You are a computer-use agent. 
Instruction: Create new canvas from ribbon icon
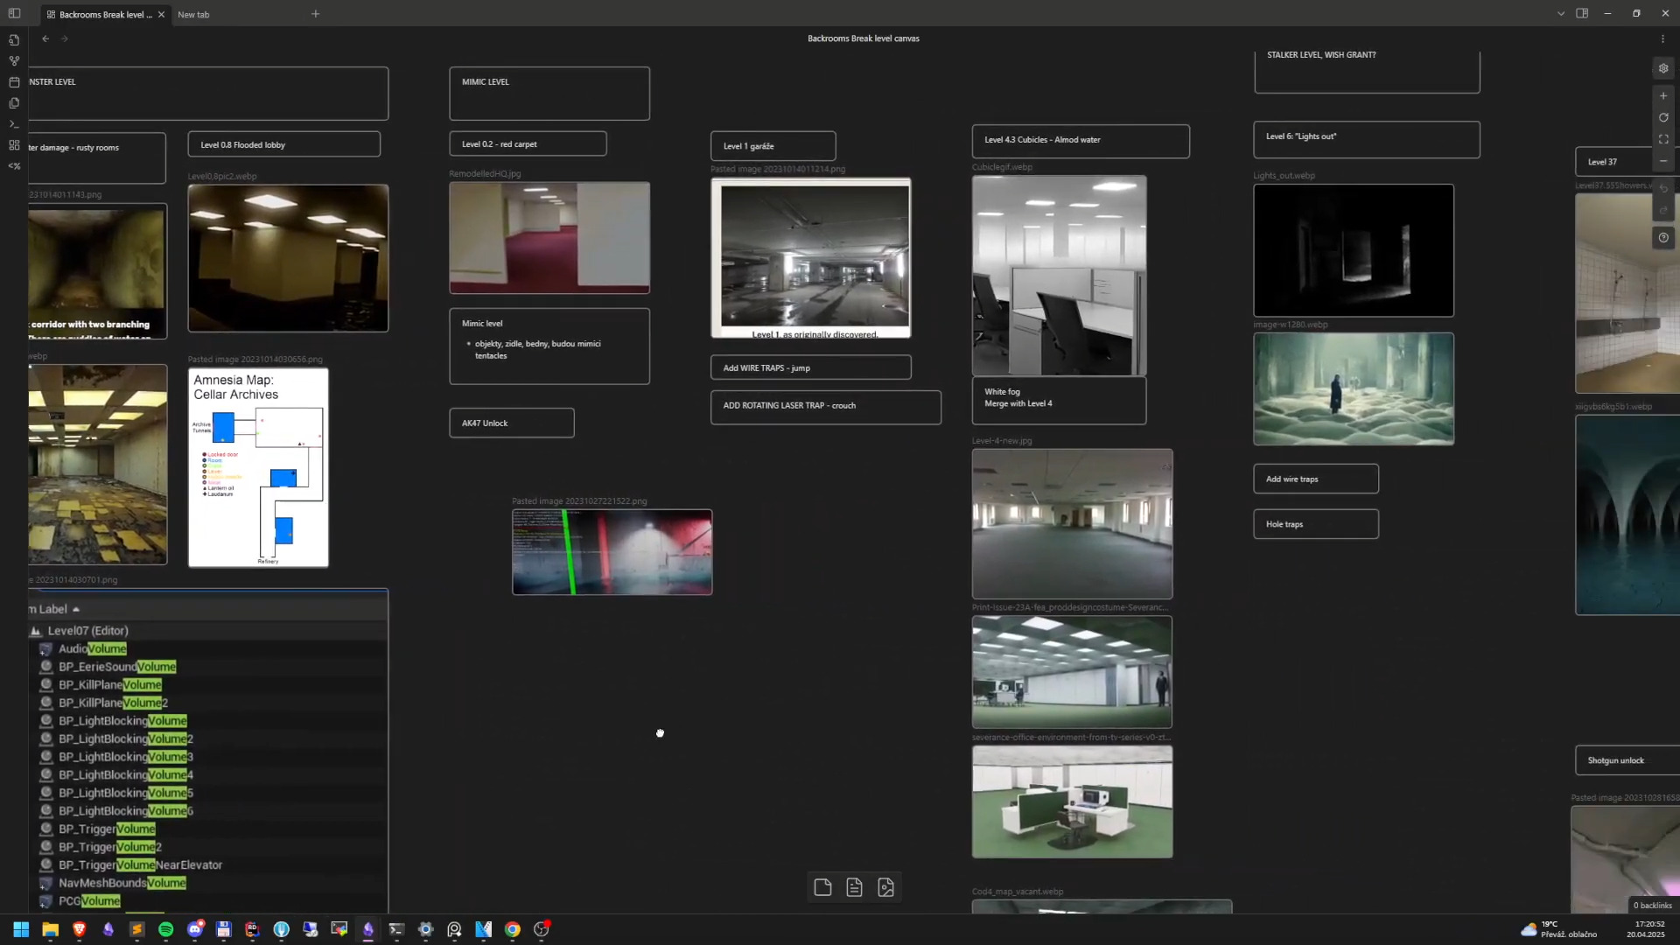tap(14, 145)
